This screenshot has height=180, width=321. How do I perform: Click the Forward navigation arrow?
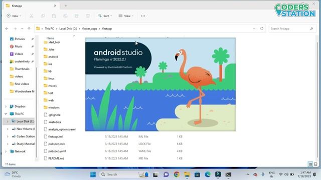pos(15,29)
